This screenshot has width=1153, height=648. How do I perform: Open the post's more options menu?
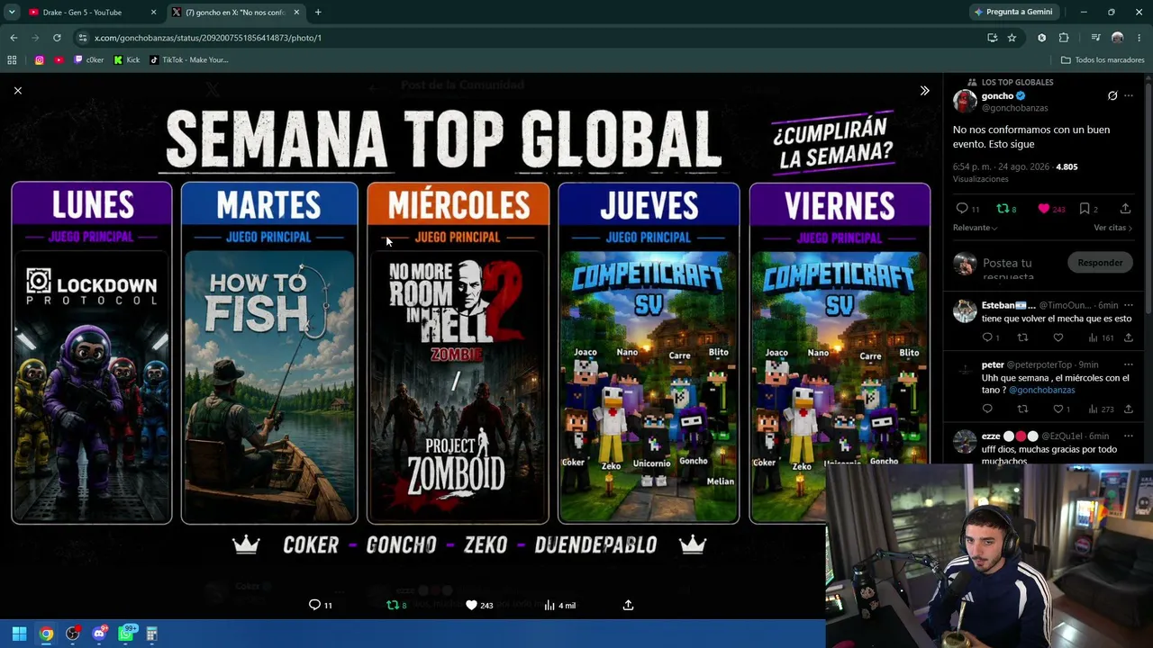pos(1129,96)
